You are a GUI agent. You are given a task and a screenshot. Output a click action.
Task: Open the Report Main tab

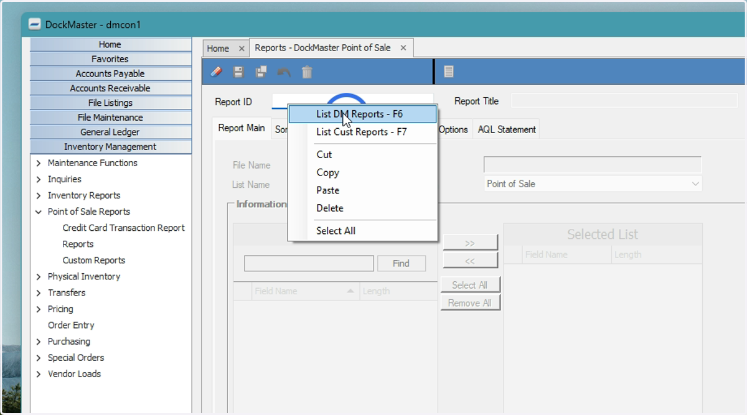[242, 128]
